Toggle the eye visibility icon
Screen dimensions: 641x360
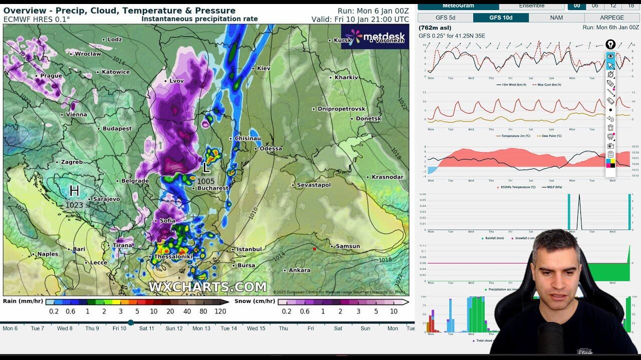(610, 56)
